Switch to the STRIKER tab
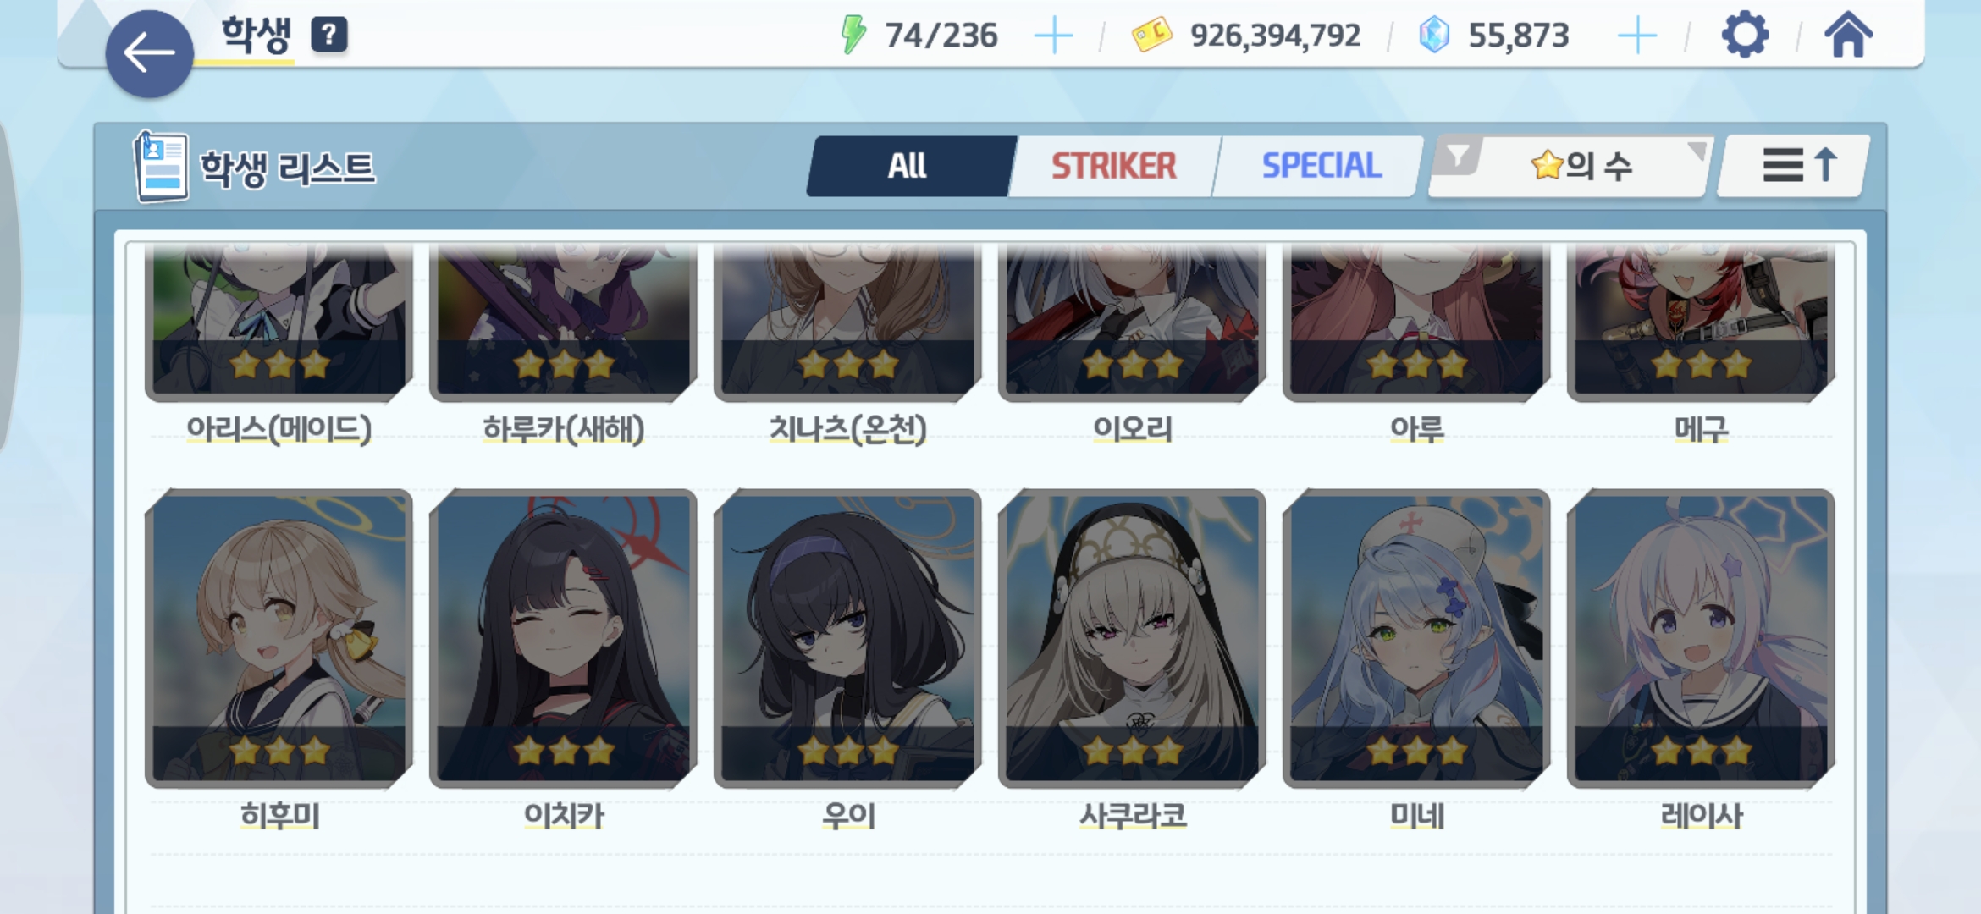Screen dimensions: 1981x914 (x=1114, y=166)
